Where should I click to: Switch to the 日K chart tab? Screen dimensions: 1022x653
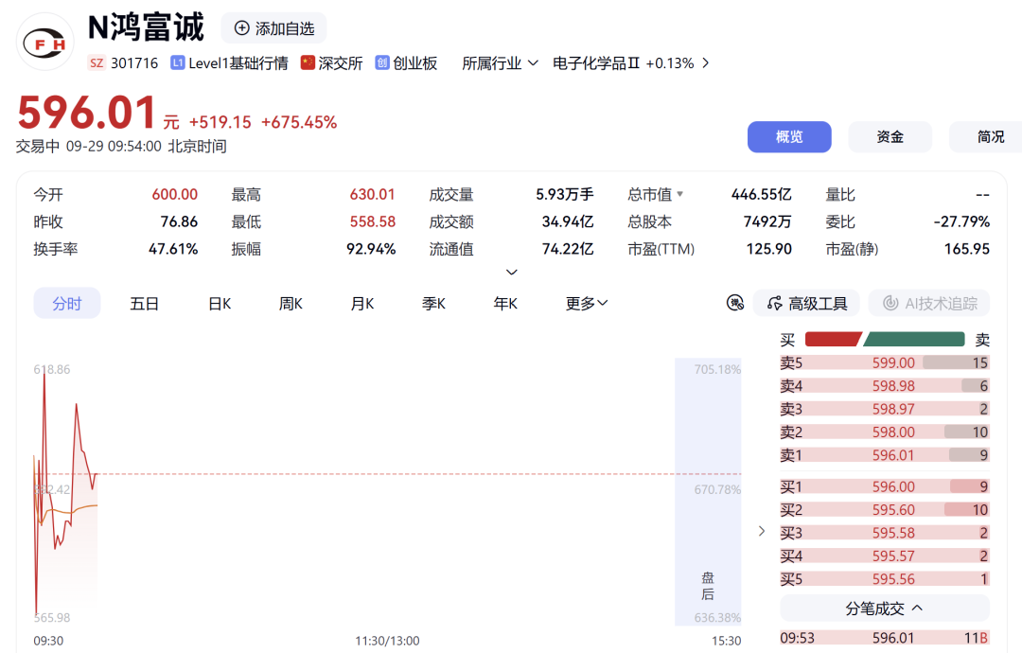point(220,304)
